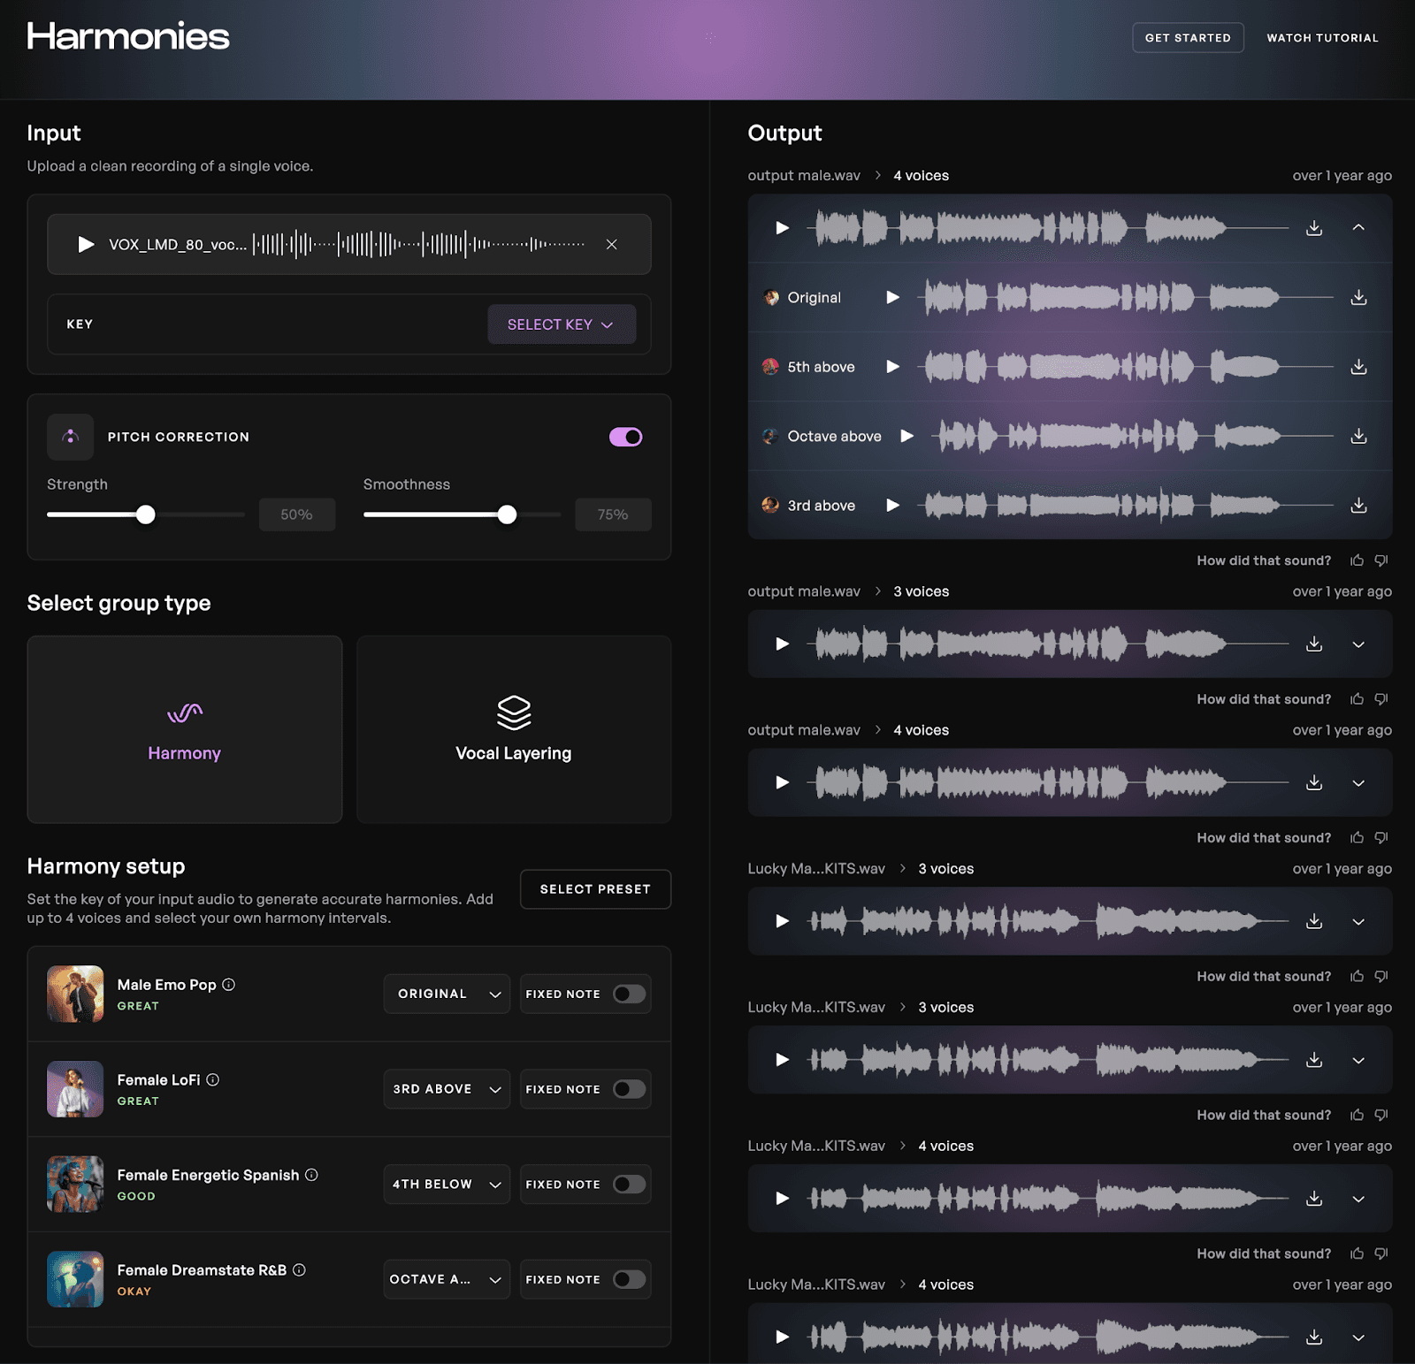The width and height of the screenshot is (1415, 1364).
Task: Thumbs down the output male.wav 3 voices result
Action: click(1381, 699)
